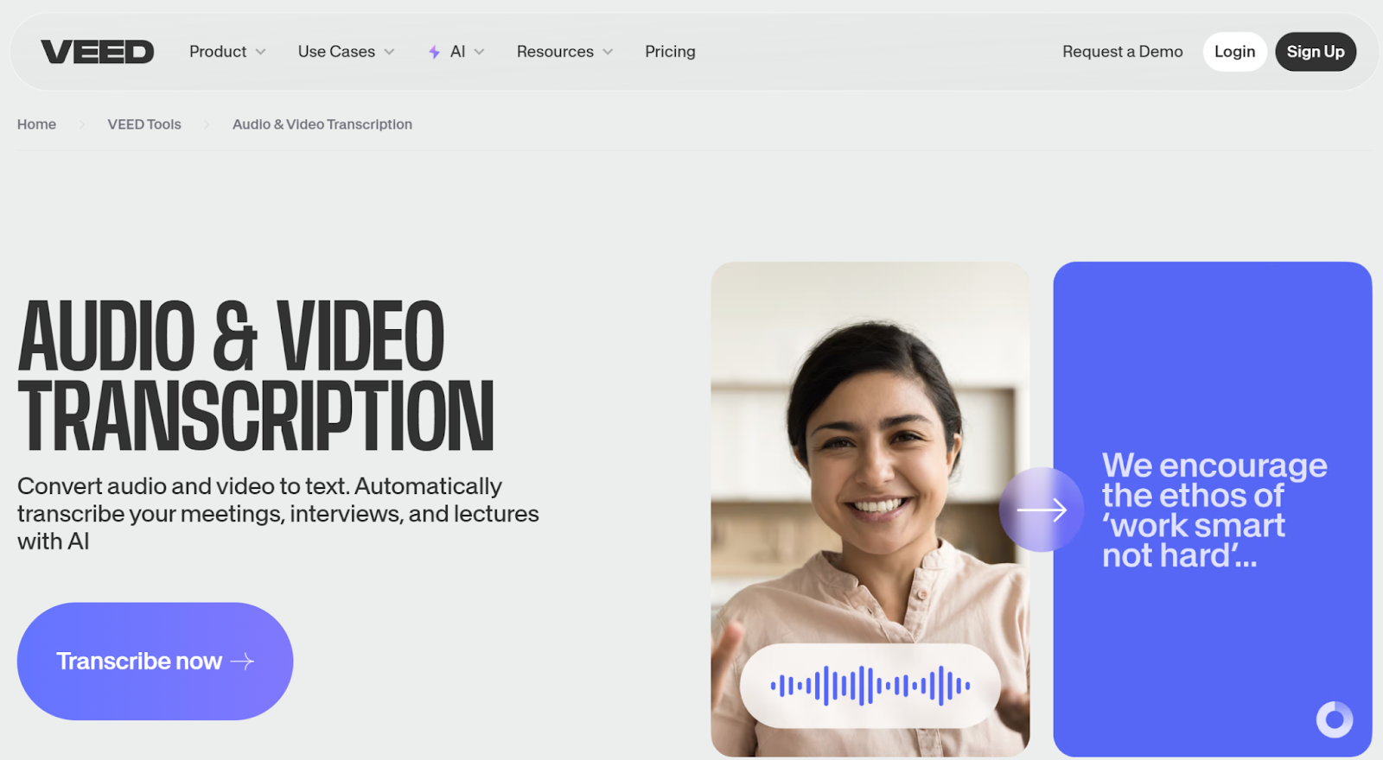Click the ring icon in the blue card
Image resolution: width=1383 pixels, height=760 pixels.
[x=1334, y=719]
